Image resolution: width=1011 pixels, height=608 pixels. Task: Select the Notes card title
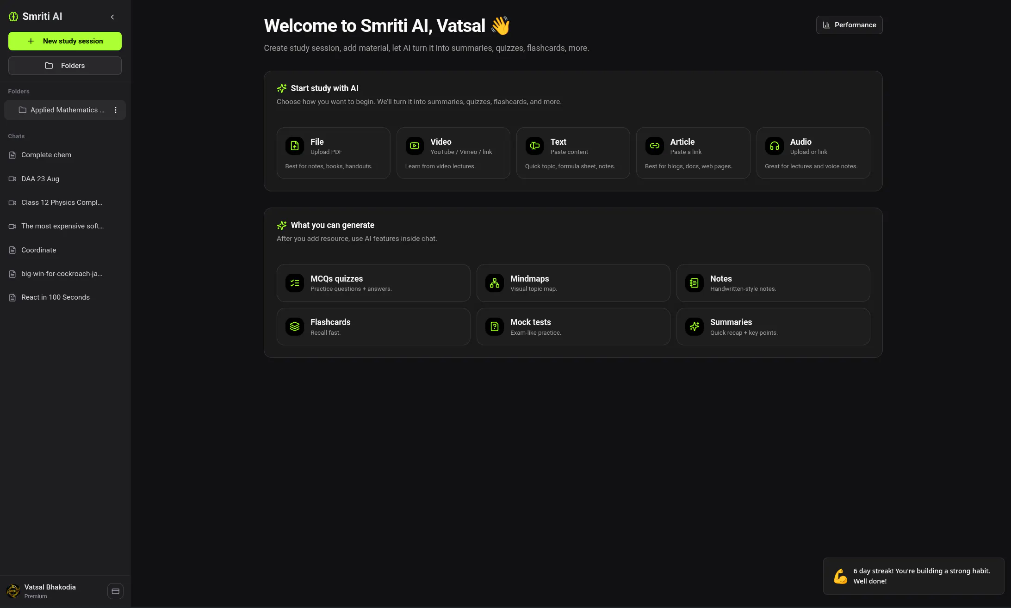(721, 279)
